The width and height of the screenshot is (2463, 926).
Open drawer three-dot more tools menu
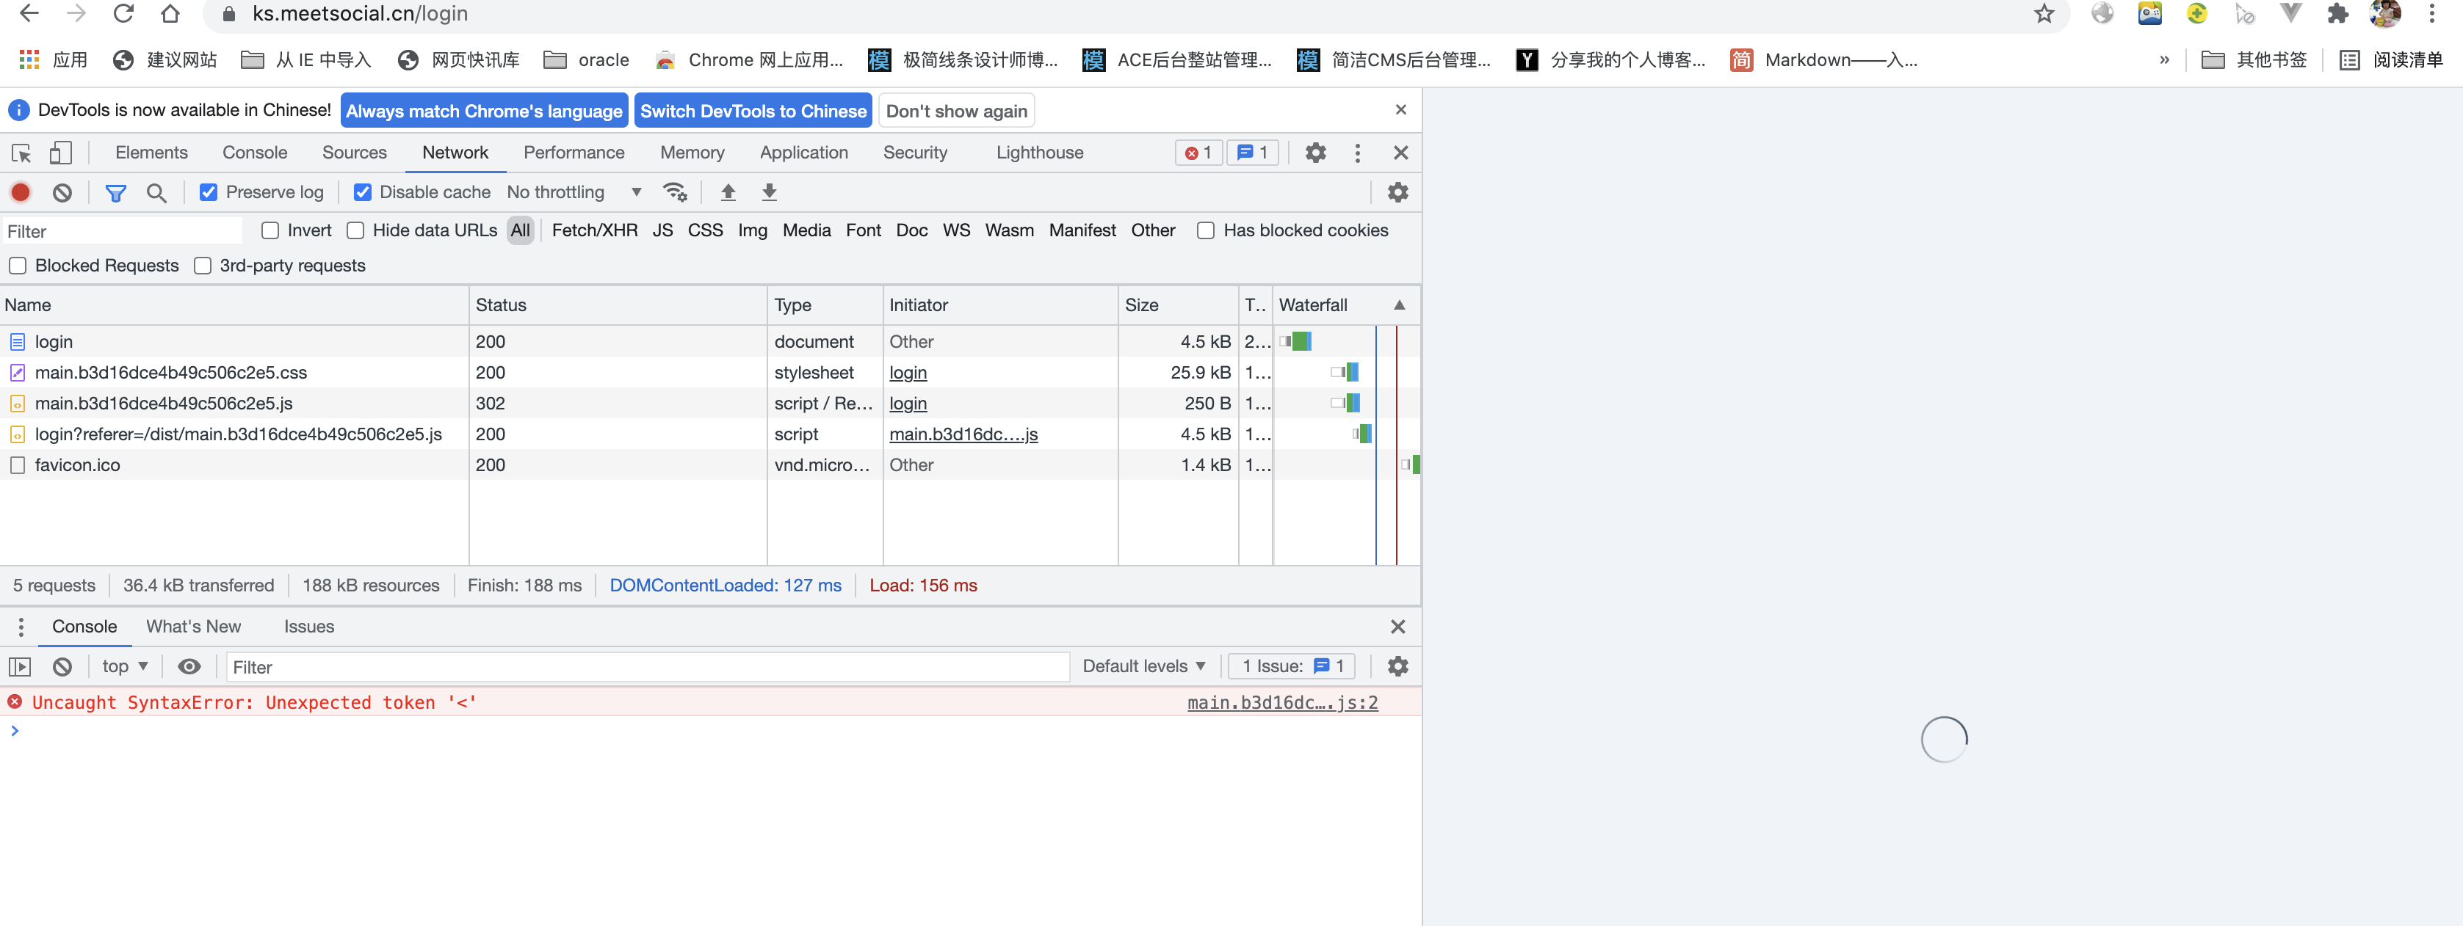pos(21,627)
